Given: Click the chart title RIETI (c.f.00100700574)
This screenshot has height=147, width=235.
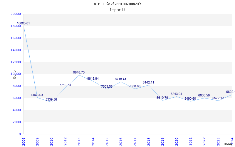Looking at the screenshot, I should [x=117, y=4].
